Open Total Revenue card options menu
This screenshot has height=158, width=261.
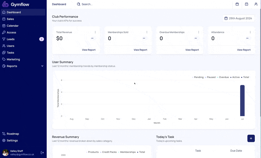[x=95, y=32]
